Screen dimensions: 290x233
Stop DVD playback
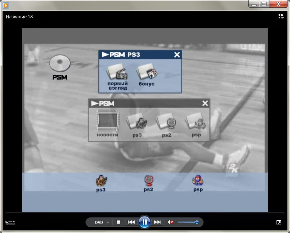(x=119, y=222)
